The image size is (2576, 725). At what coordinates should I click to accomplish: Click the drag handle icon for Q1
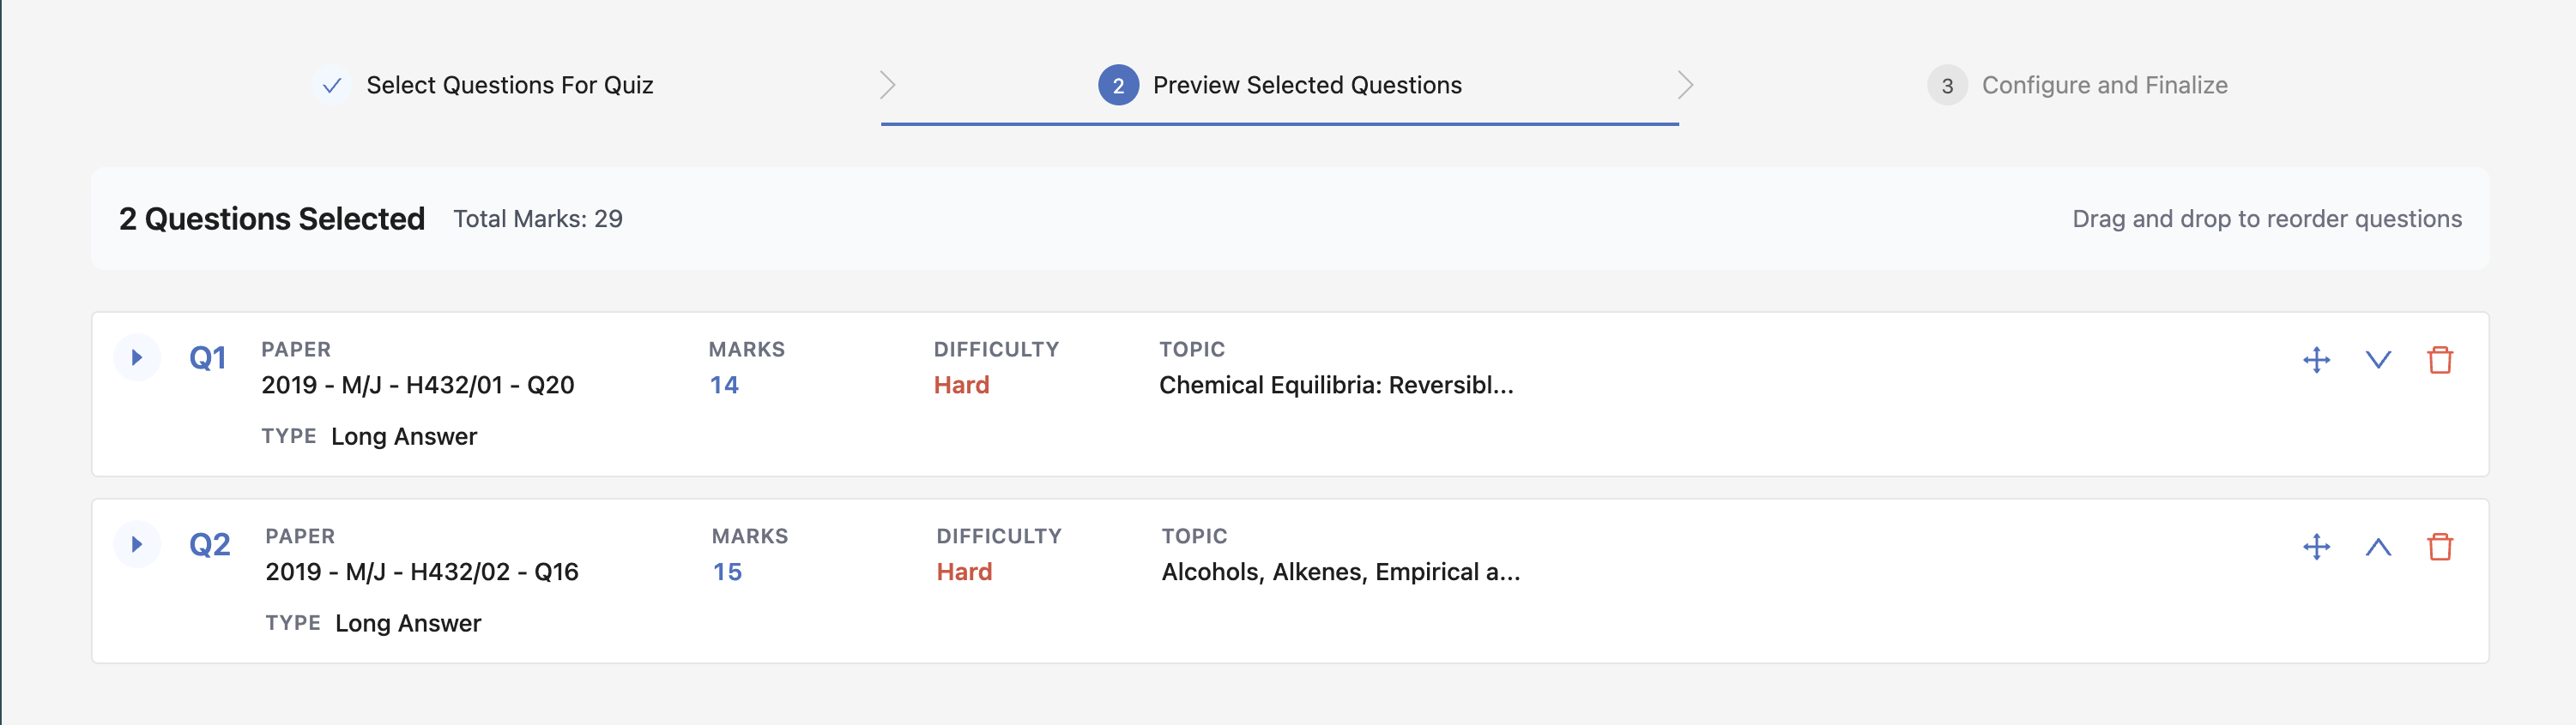tap(2318, 361)
